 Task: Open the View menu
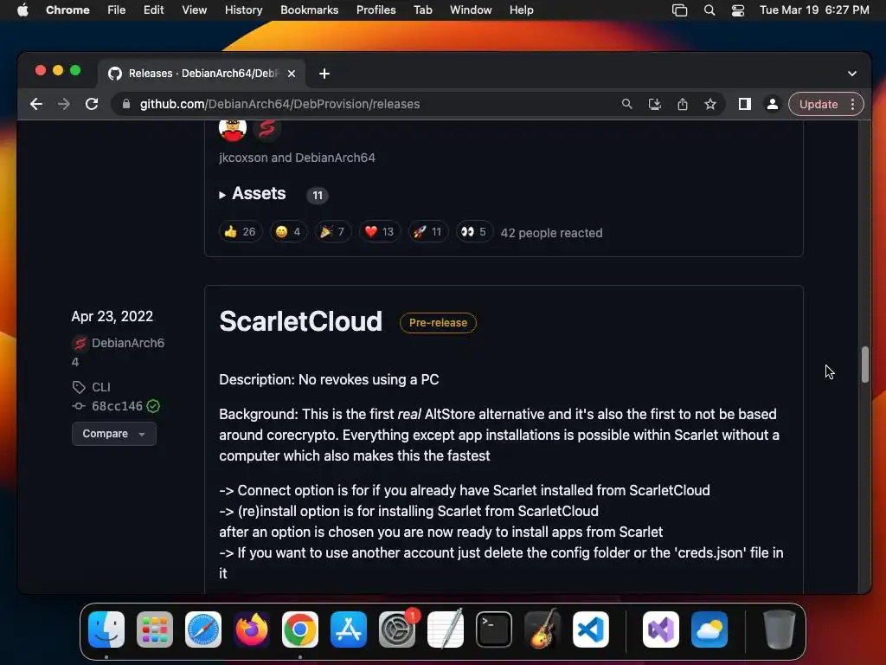(x=194, y=10)
